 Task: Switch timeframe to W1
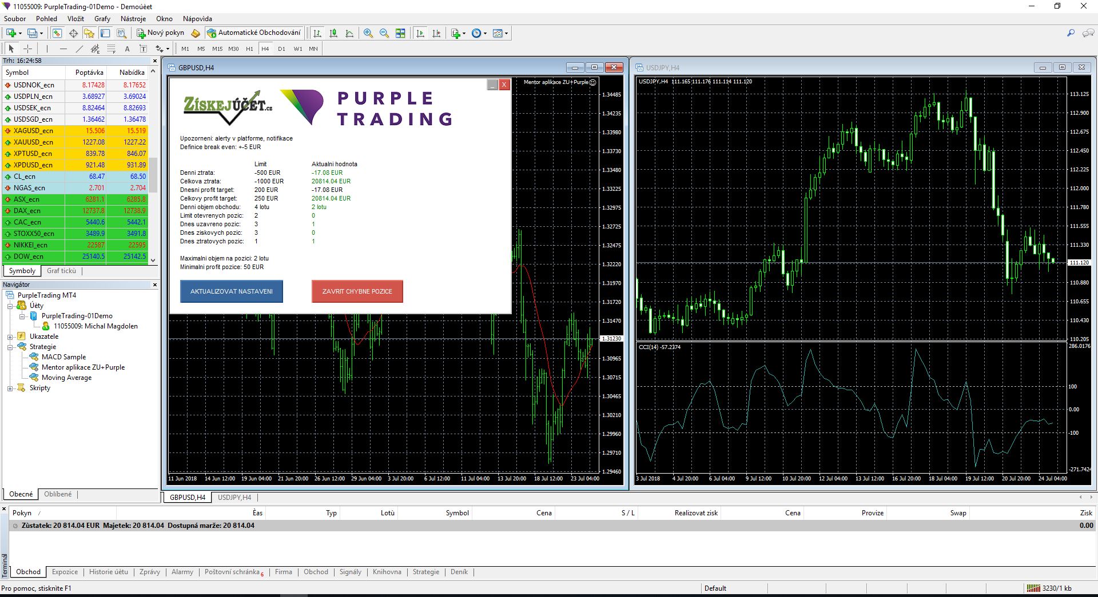coord(298,49)
